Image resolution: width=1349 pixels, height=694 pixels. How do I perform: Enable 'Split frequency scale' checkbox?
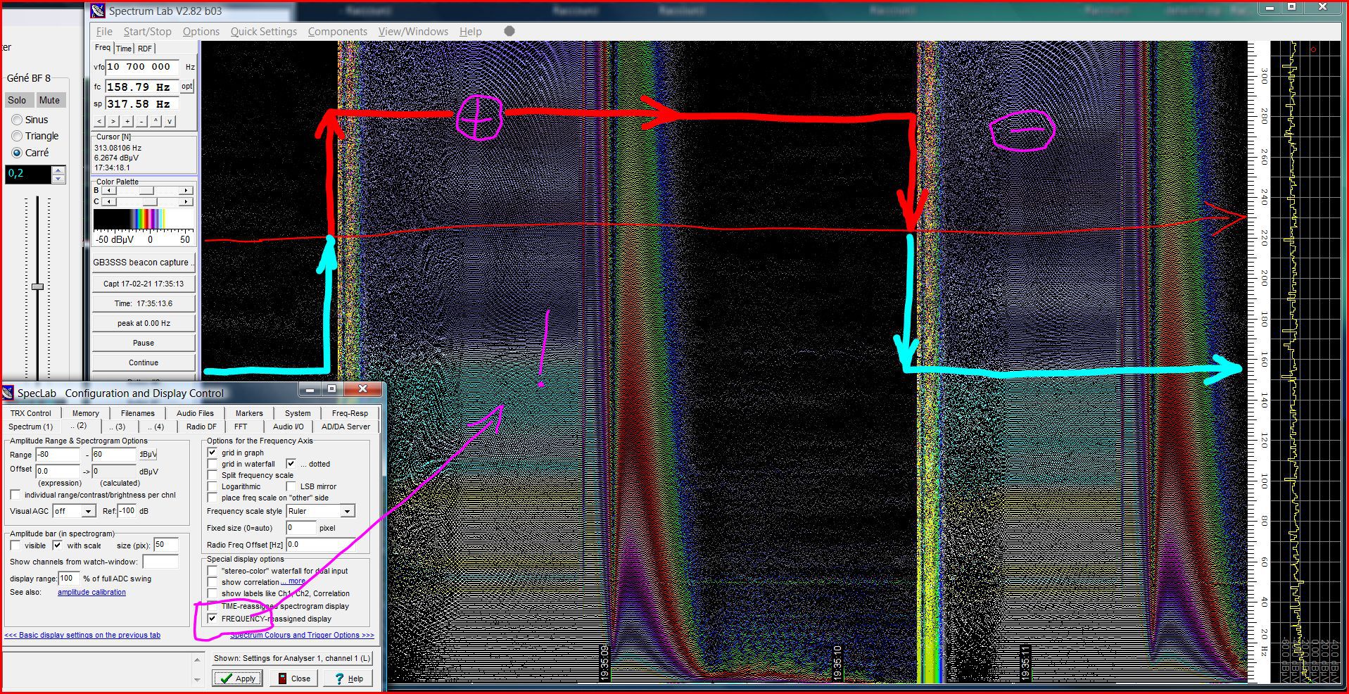[x=213, y=475]
